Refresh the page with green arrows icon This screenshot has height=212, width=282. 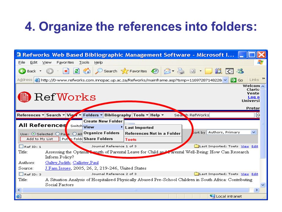pyautogui.click(x=76, y=71)
